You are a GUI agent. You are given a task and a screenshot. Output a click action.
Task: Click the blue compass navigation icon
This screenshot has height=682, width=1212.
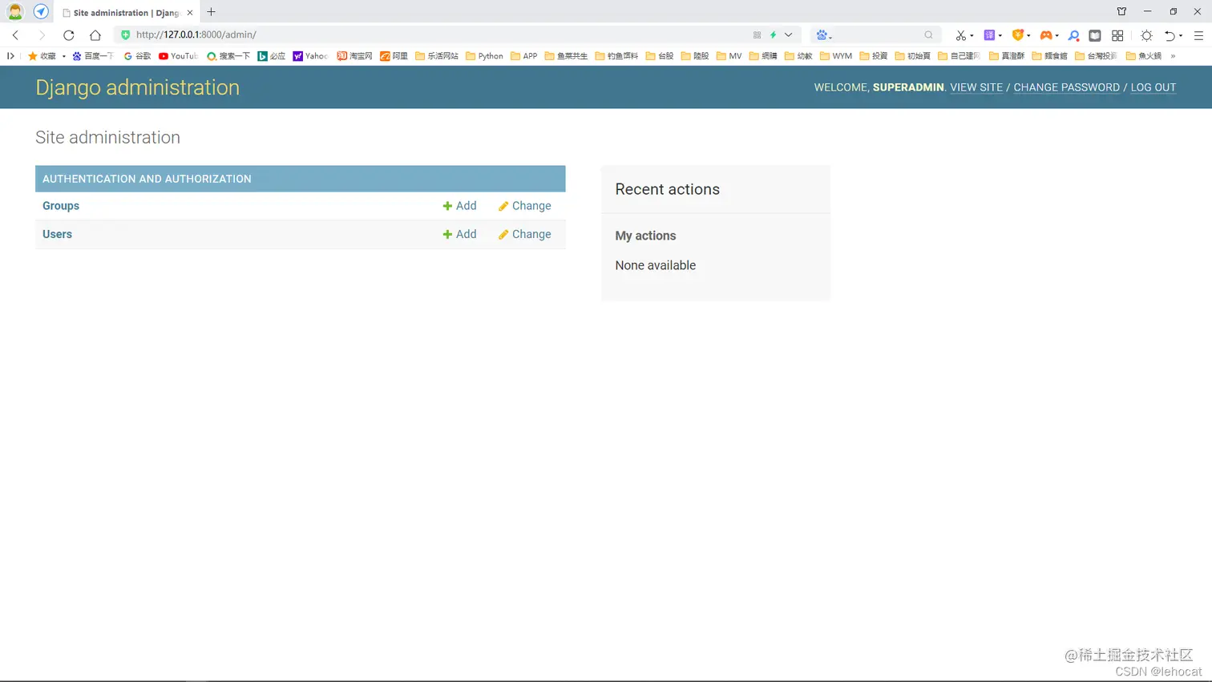(41, 12)
